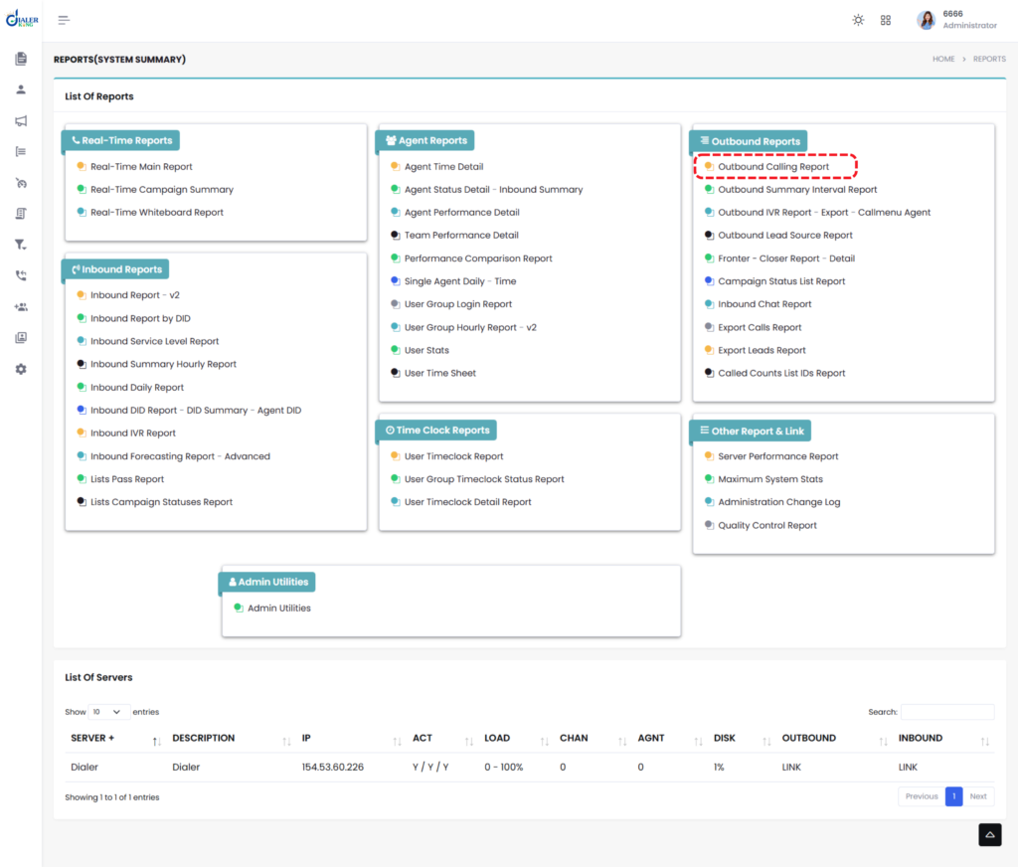Open the filter funnel sidebar icon

[21, 245]
